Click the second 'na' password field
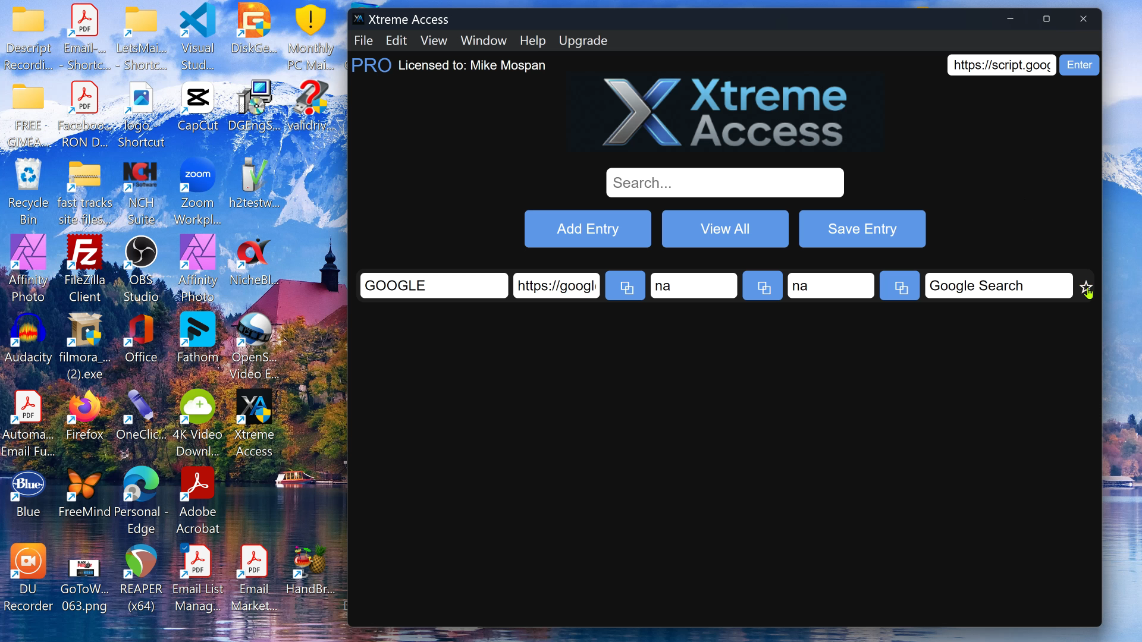This screenshot has height=642, width=1142. click(831, 286)
